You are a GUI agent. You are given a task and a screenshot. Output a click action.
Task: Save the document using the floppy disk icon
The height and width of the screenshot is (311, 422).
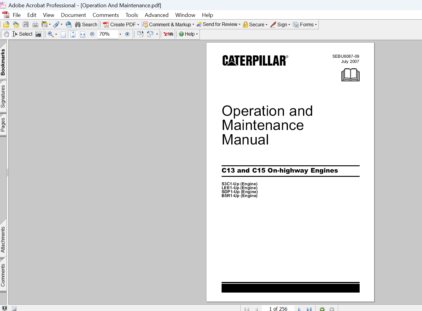tap(26, 24)
